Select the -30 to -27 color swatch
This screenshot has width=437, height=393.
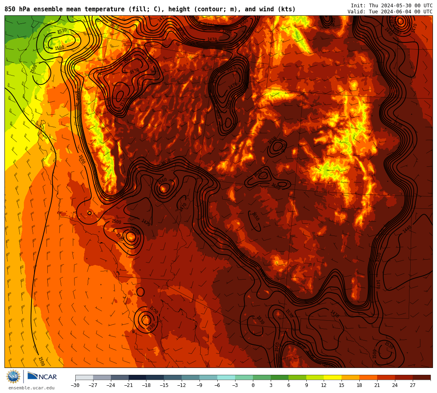[x=84, y=377]
